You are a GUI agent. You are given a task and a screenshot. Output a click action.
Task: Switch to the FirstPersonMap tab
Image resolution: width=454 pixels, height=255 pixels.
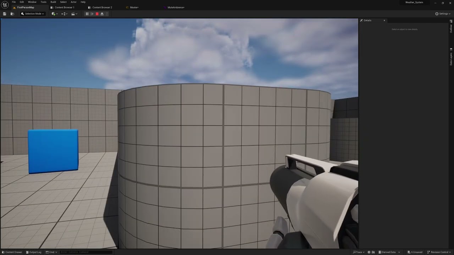25,7
